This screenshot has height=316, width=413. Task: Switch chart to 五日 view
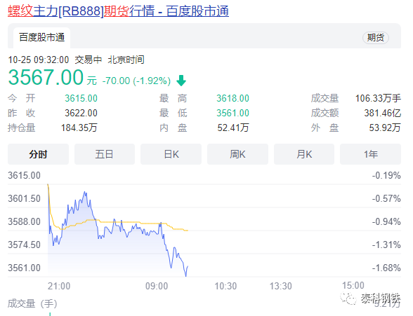(105, 154)
